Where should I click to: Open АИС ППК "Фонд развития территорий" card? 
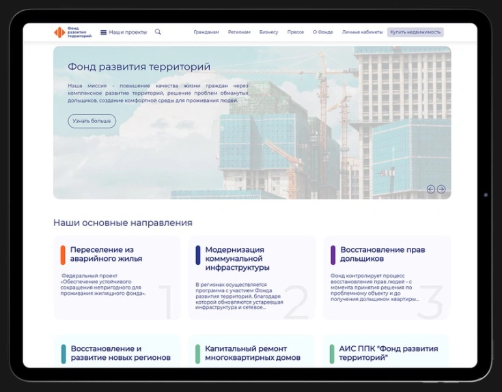pos(387,351)
